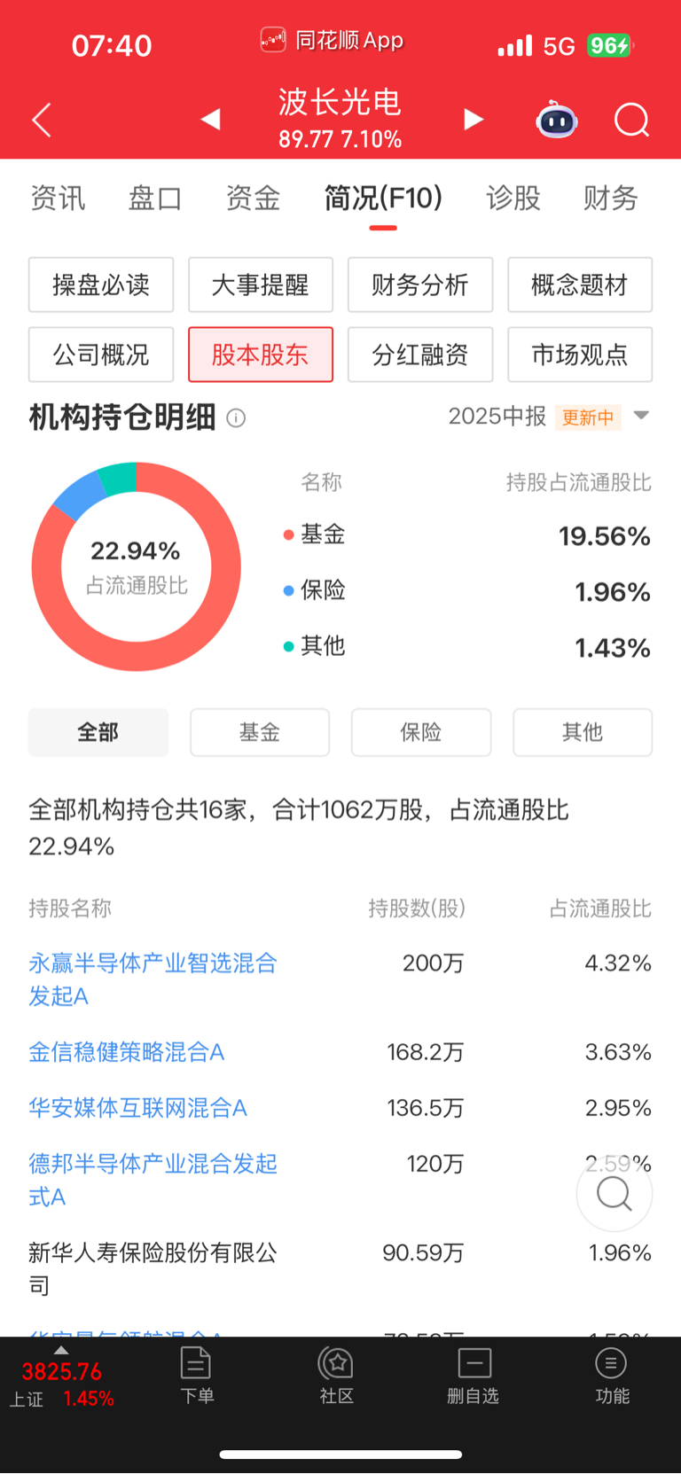Open the robot AI assistant icon
The height and width of the screenshot is (1474, 681).
[557, 120]
